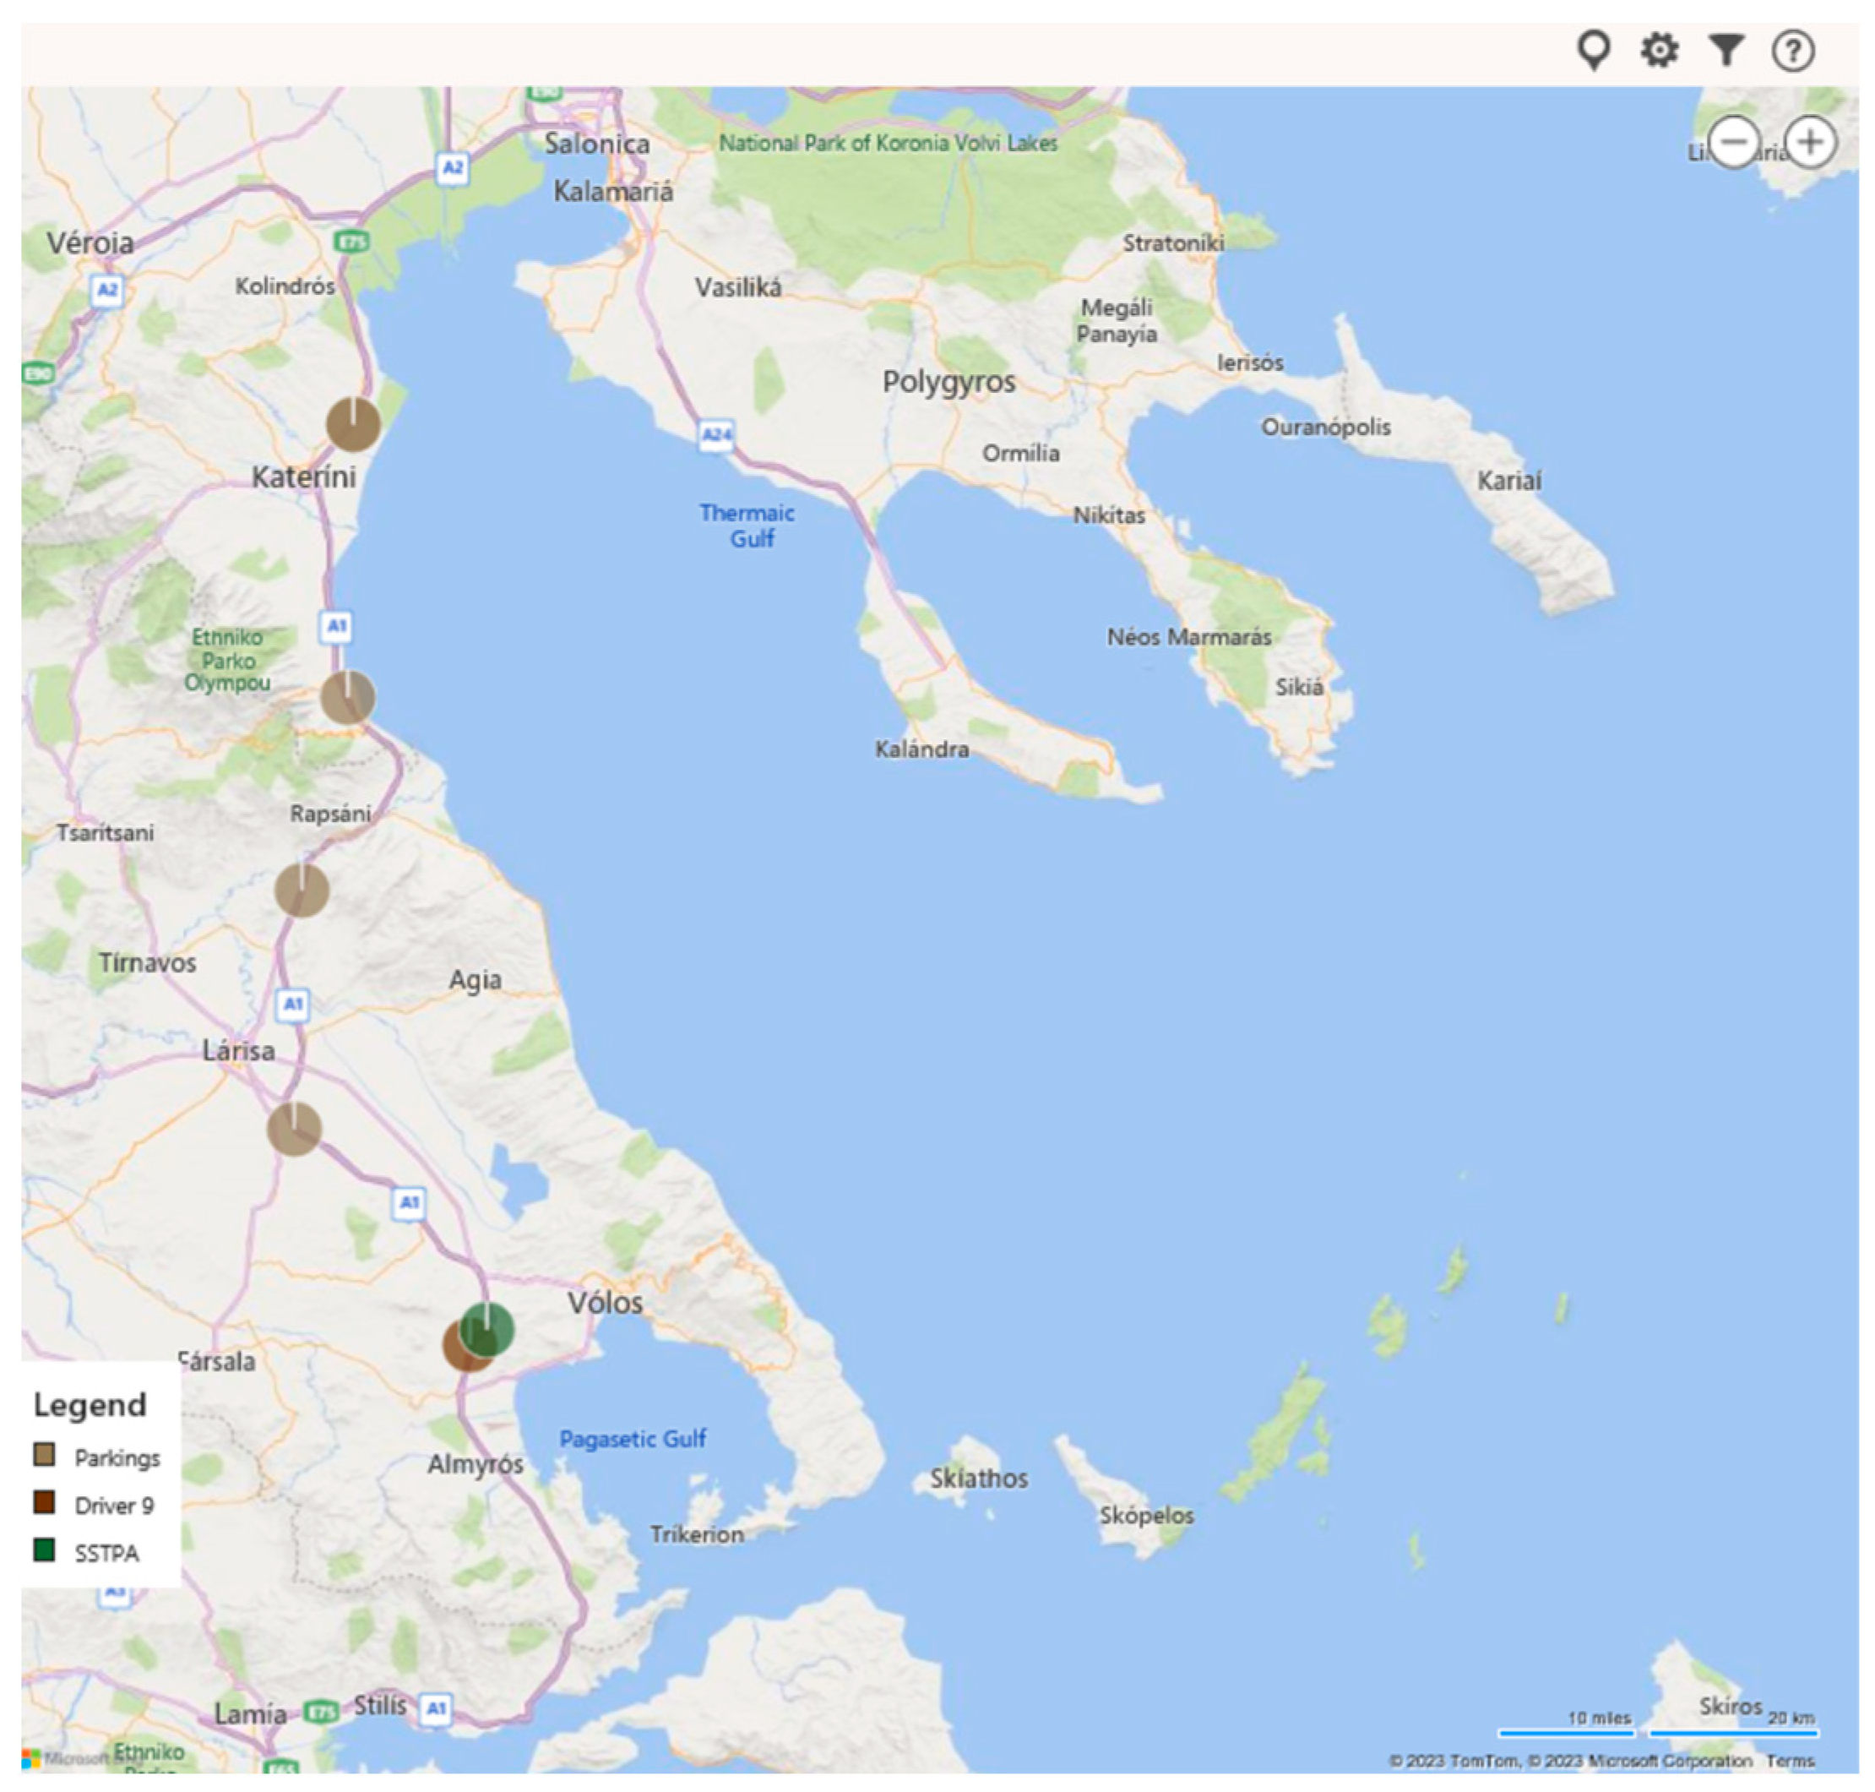Screen dimensions: 1875x1792
Task: Zoom in using the plus button
Action: 1809,142
